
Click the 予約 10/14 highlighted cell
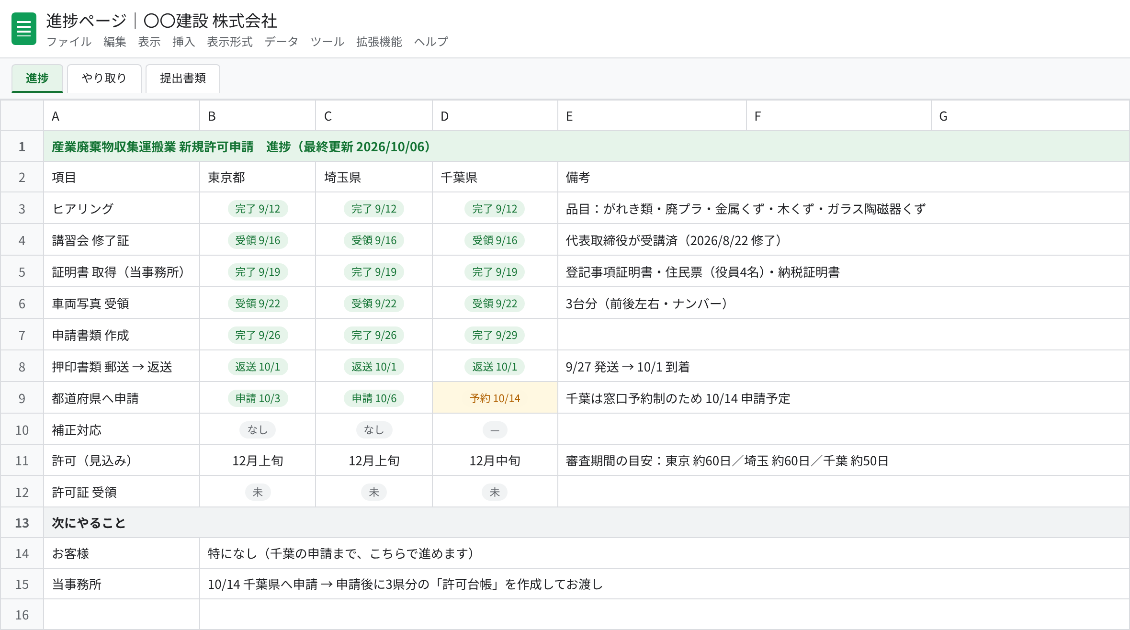(495, 398)
